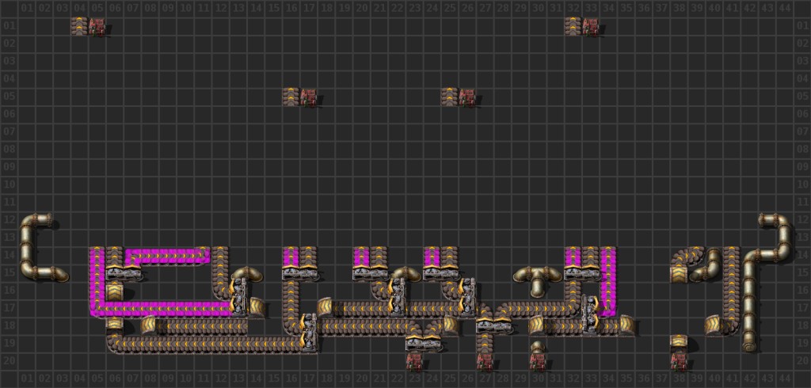Select the vertical splitter at column 13 rows 16-17

click(238, 297)
